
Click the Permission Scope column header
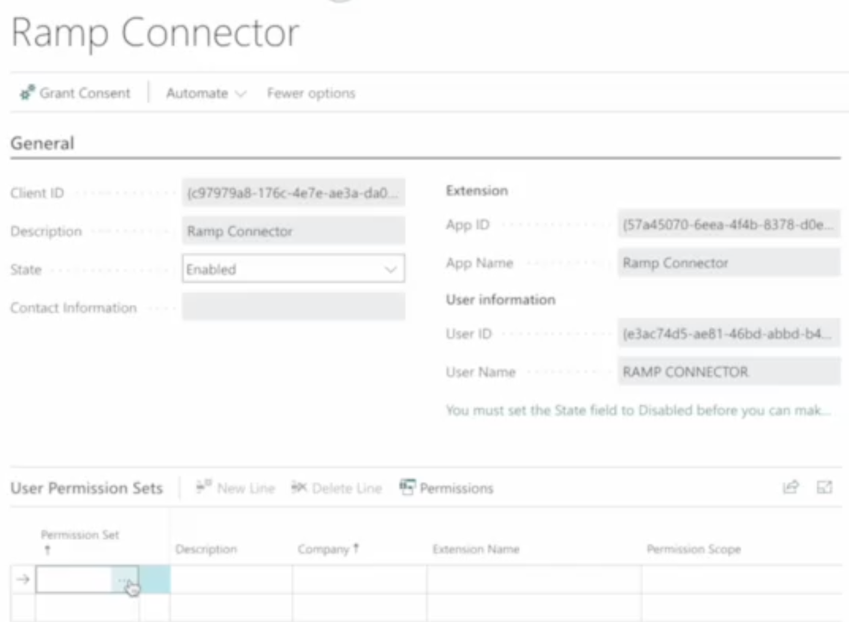click(693, 549)
